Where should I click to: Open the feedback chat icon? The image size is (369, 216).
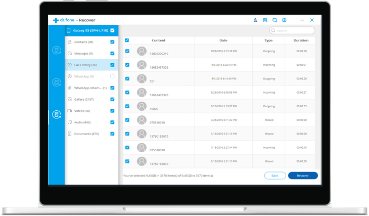coord(274,20)
